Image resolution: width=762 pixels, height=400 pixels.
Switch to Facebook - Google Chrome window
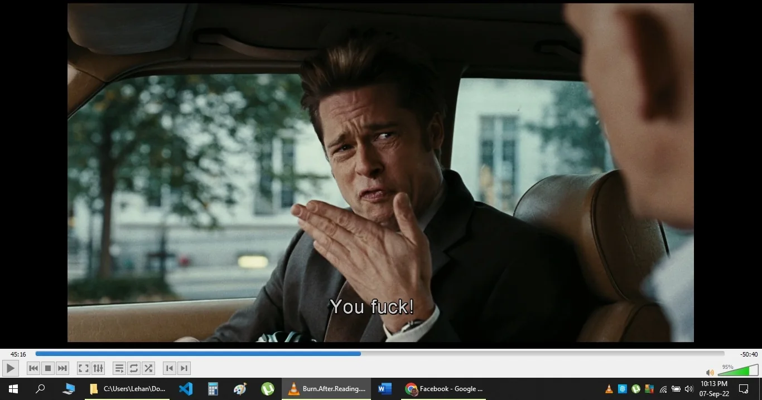pos(444,389)
